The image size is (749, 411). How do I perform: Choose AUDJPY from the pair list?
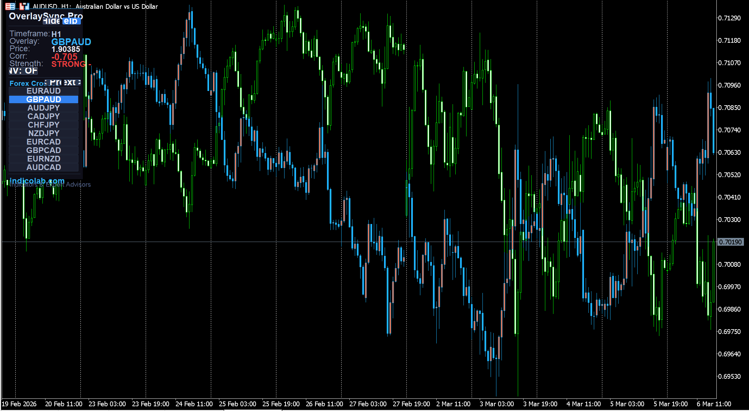(43, 108)
